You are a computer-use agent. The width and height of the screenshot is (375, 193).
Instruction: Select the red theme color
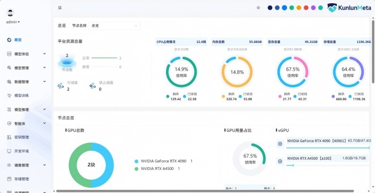click(306, 8)
